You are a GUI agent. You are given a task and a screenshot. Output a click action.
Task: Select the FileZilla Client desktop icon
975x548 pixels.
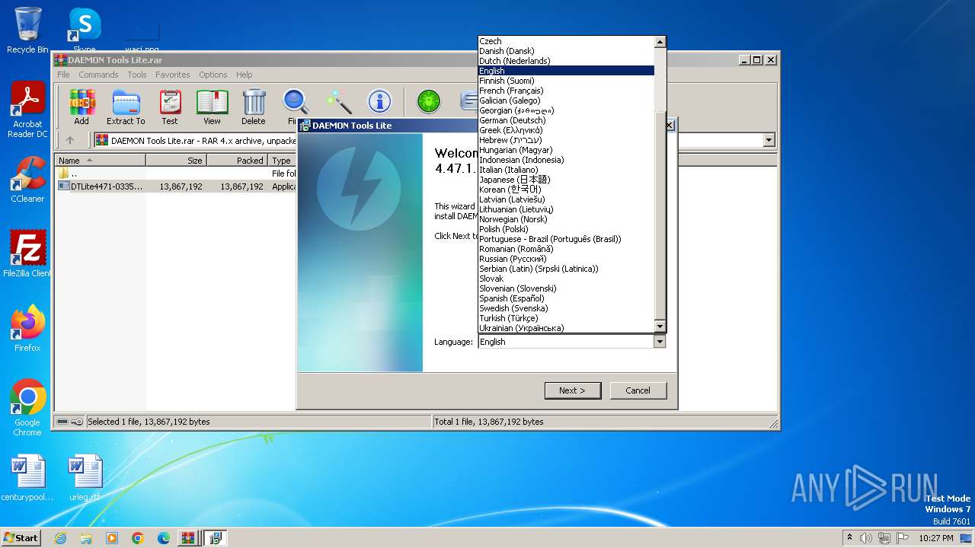[x=27, y=253]
